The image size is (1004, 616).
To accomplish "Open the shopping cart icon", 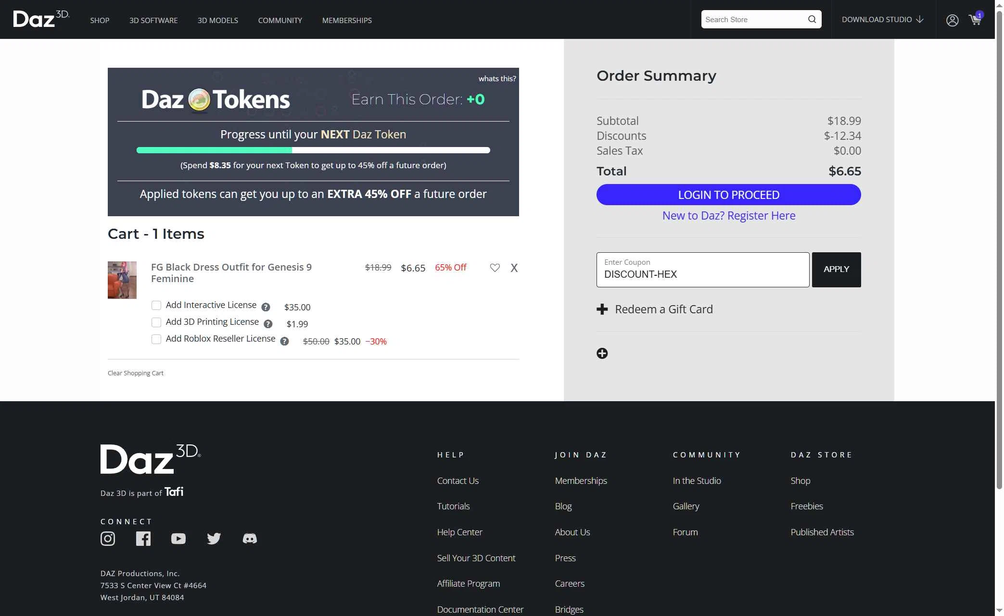I will click(975, 20).
